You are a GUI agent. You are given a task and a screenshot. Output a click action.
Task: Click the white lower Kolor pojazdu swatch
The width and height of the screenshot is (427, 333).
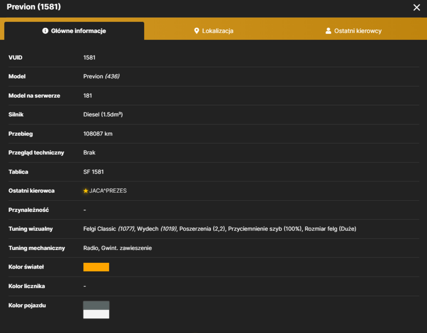96,314
